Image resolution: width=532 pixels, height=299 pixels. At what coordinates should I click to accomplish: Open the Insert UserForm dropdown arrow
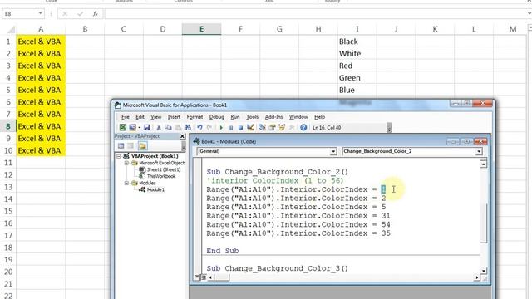tap(139, 128)
